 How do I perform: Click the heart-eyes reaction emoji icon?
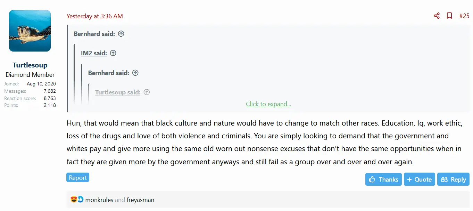tap(74, 200)
